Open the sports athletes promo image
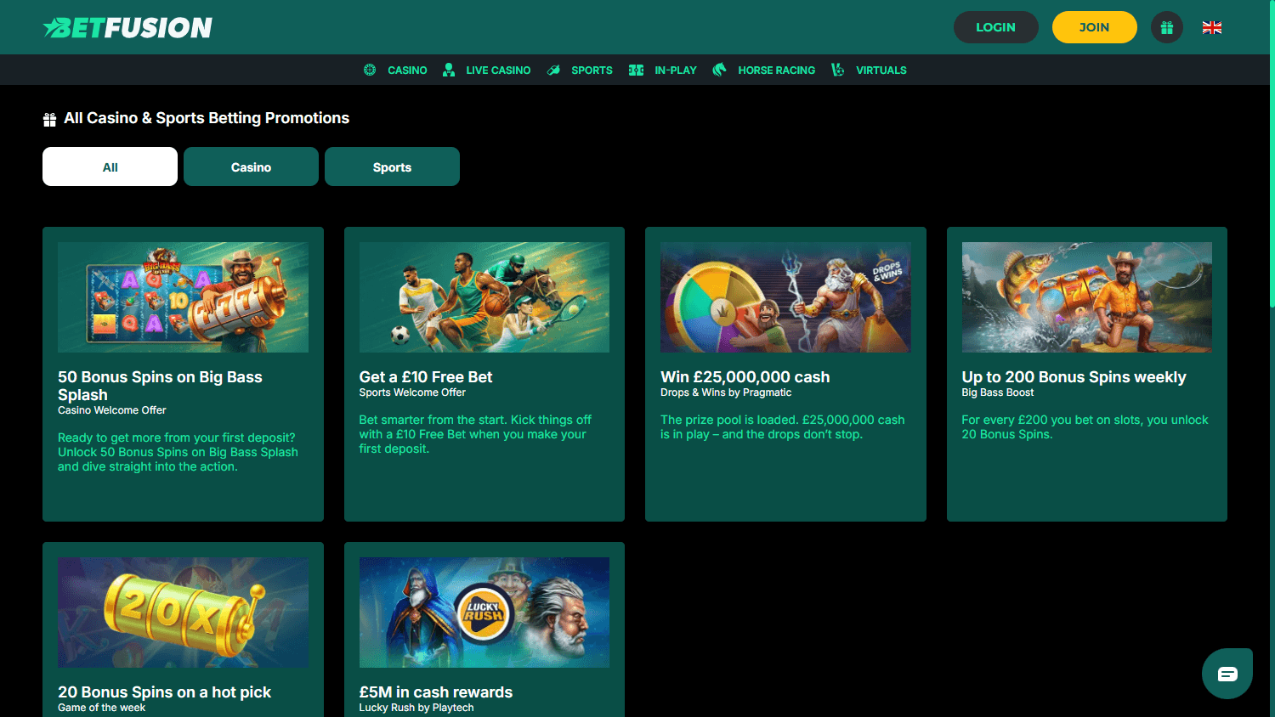This screenshot has width=1275, height=717. click(484, 297)
